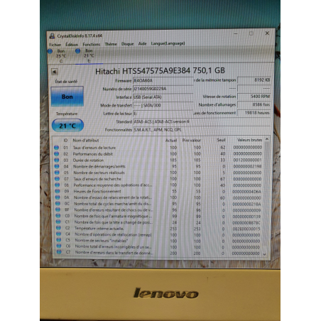Select the Durée de rotation row

[158, 160]
